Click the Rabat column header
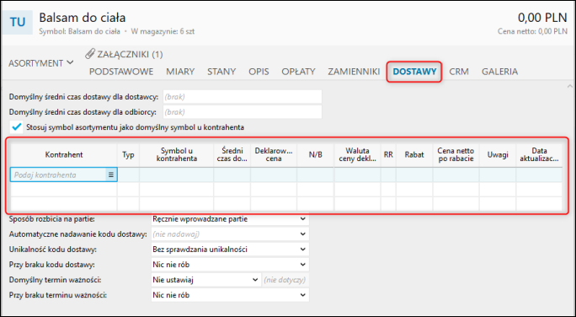The width and height of the screenshot is (576, 317). (414, 155)
